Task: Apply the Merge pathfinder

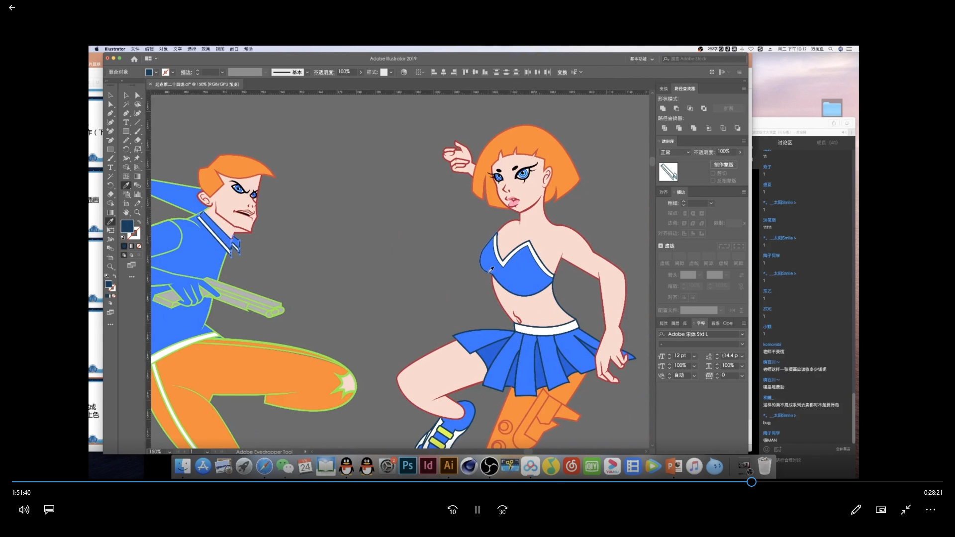Action: [x=693, y=128]
